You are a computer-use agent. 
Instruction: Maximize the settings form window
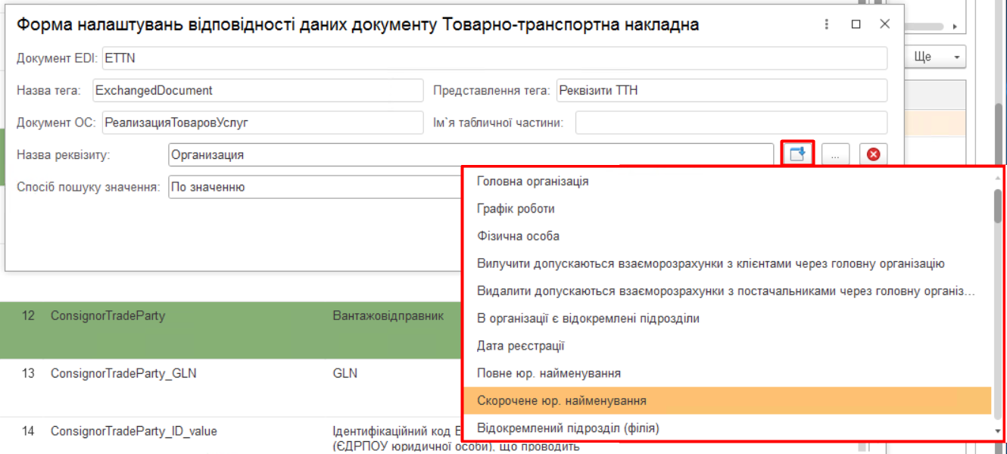tap(856, 24)
